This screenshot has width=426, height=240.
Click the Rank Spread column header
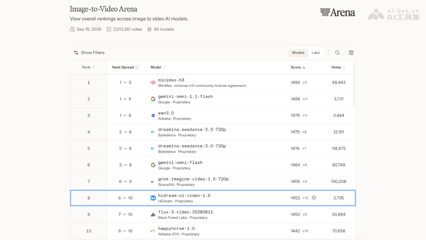pos(125,67)
